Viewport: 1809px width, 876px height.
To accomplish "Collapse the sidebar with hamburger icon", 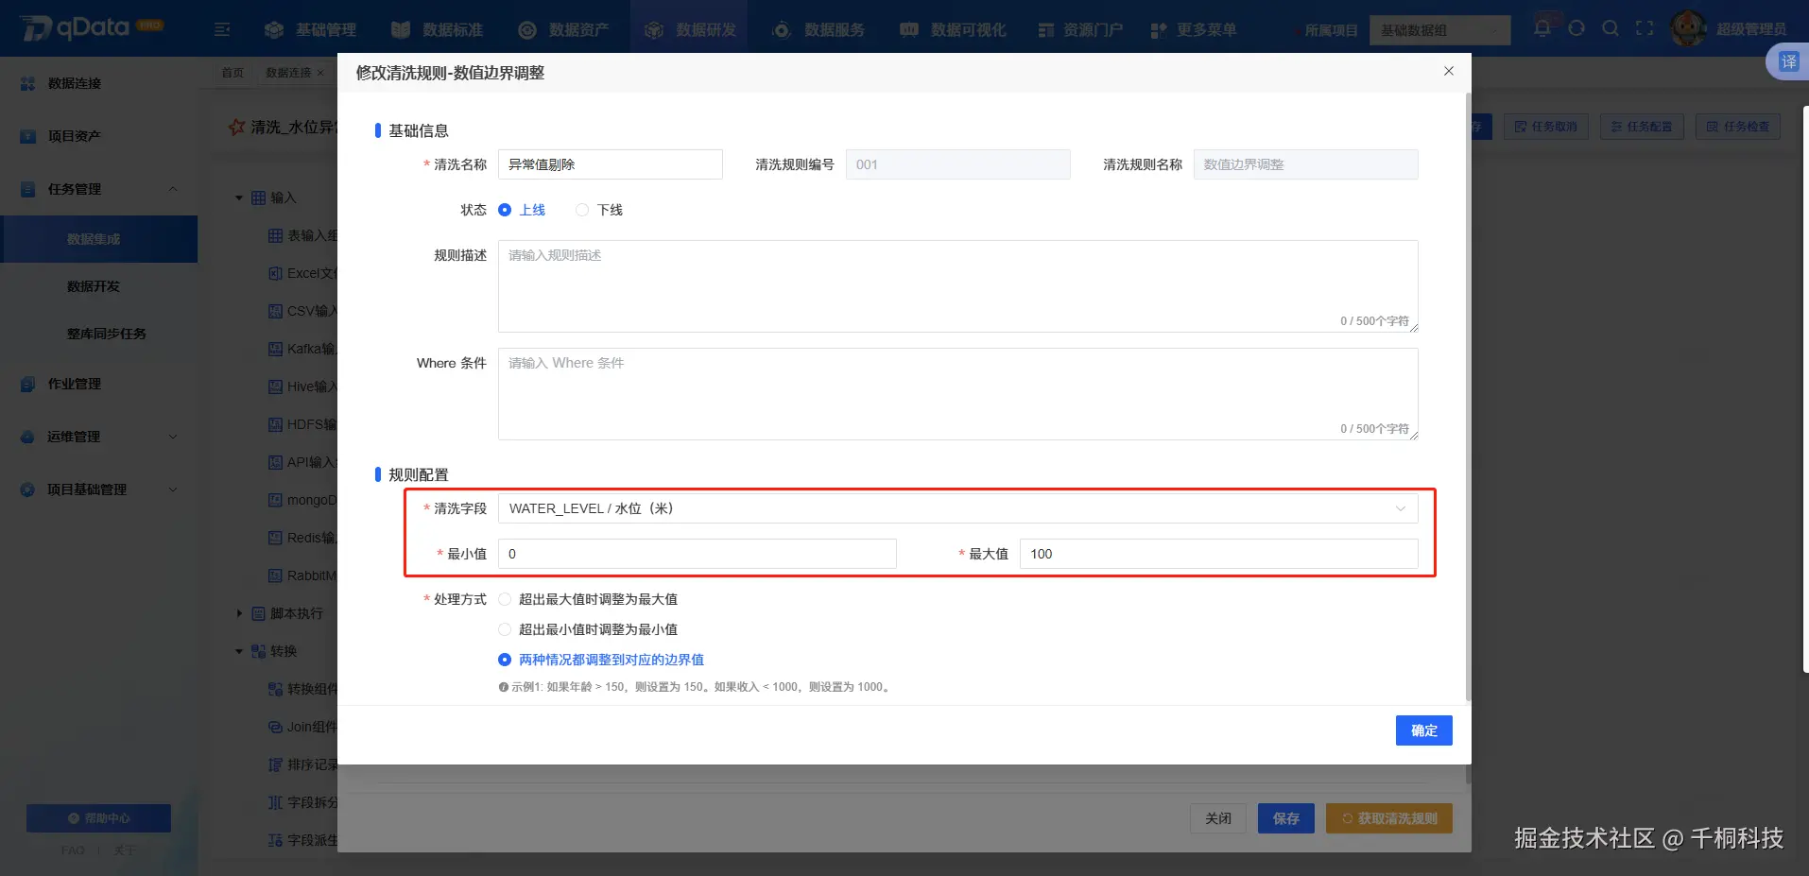I will coord(221,29).
